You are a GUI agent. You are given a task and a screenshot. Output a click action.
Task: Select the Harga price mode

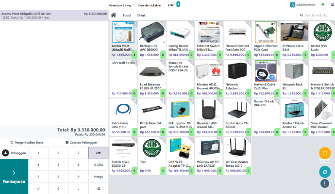(x=99, y=177)
